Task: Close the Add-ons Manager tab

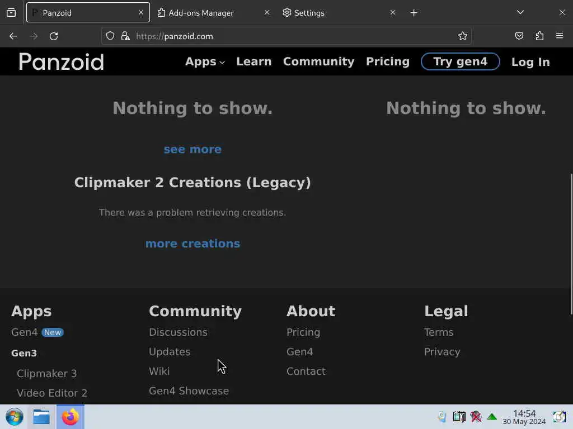Action: click(267, 12)
